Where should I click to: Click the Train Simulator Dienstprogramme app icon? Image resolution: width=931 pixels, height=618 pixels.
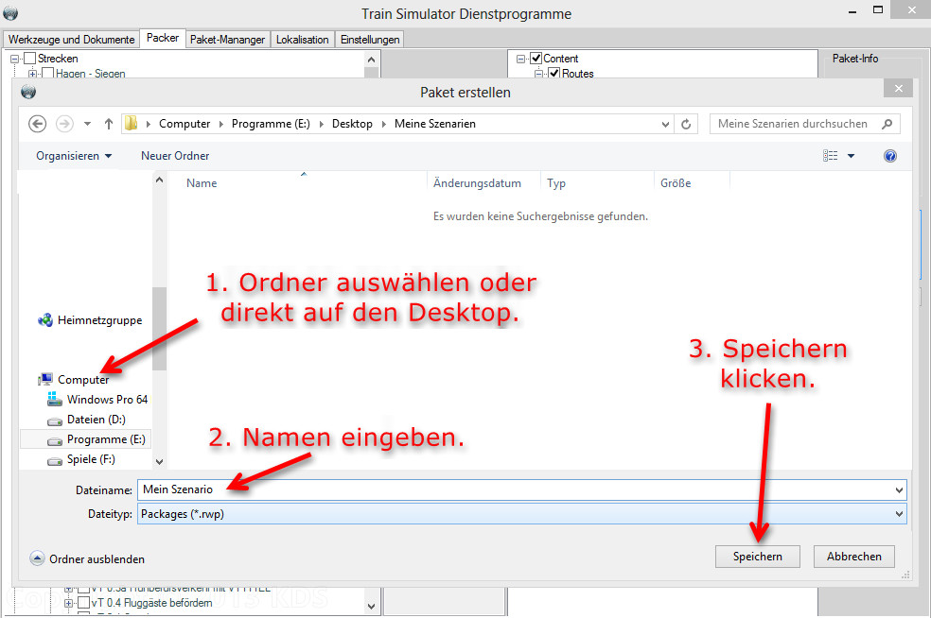[x=10, y=13]
